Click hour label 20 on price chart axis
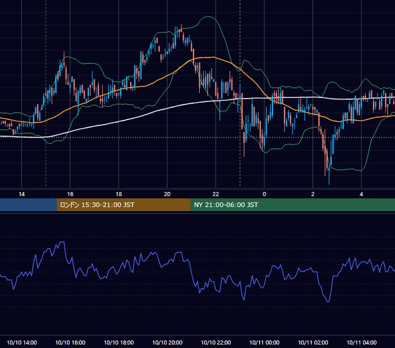 click(x=167, y=194)
